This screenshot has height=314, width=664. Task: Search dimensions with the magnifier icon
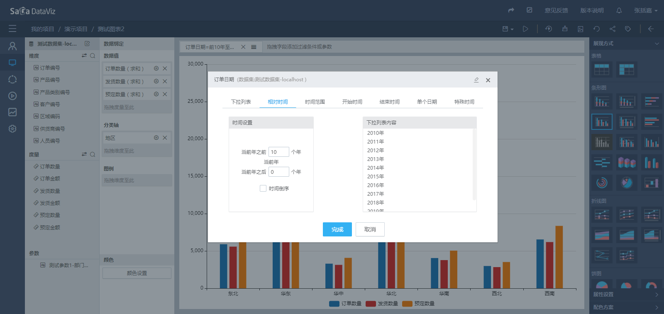93,56
